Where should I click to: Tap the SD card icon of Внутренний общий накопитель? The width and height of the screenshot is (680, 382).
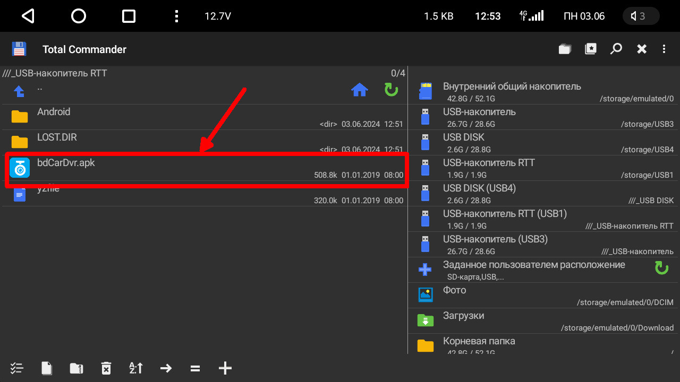point(426,91)
